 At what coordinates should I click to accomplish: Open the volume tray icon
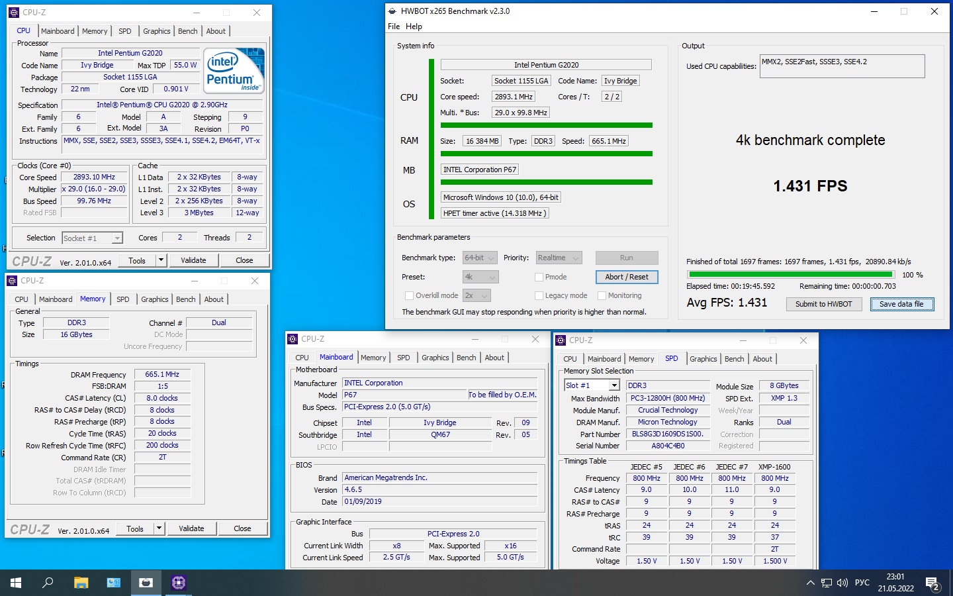pyautogui.click(x=842, y=583)
